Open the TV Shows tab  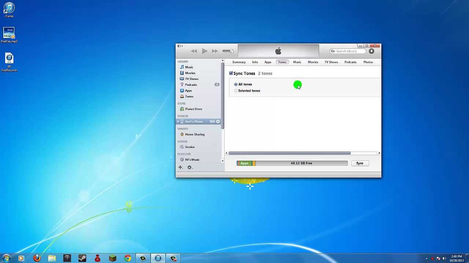point(331,62)
